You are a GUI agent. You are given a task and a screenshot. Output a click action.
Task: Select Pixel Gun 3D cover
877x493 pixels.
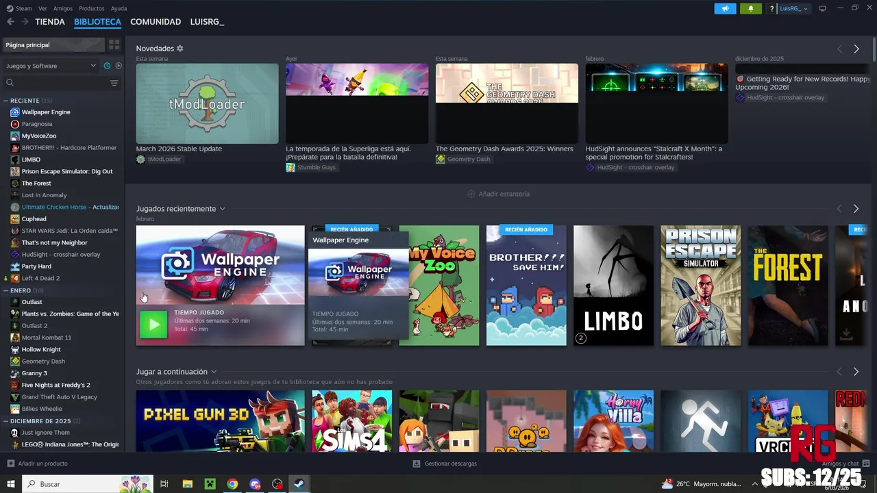click(220, 421)
